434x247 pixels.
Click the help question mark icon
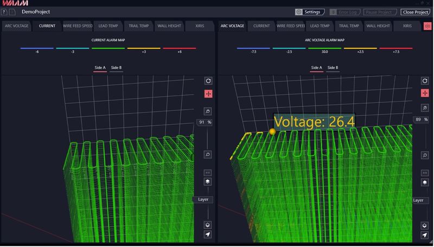[4, 12]
